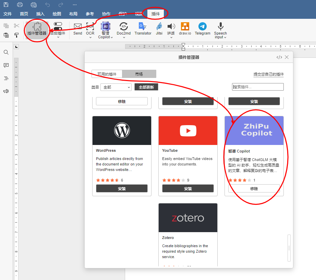Switch to the 首页 ribbon tab

[x=24, y=14]
